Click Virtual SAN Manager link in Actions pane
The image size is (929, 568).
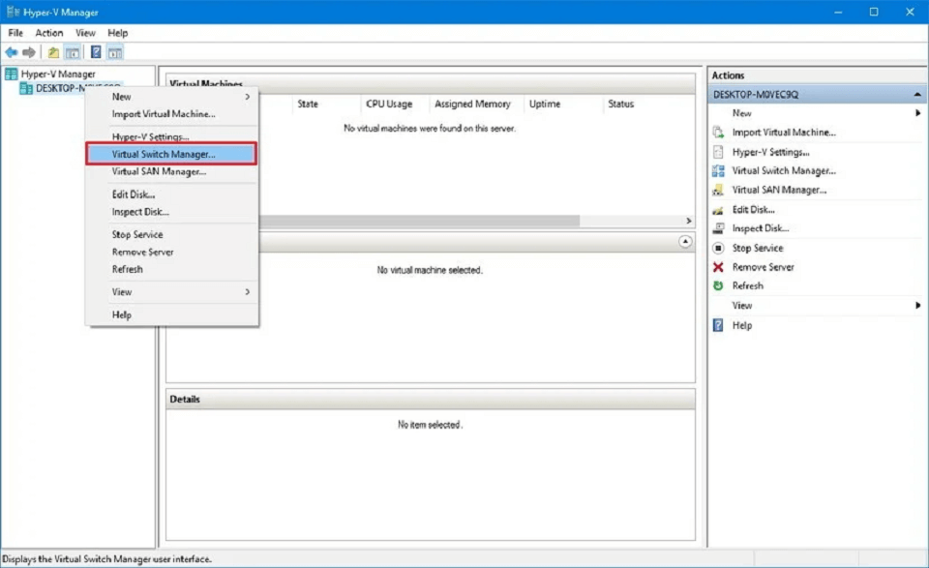click(779, 190)
